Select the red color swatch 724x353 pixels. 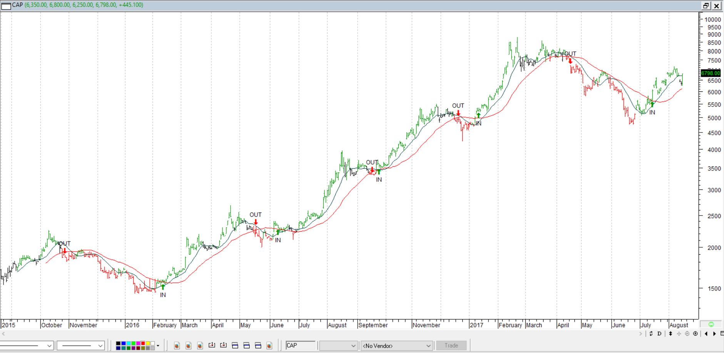coord(143,343)
